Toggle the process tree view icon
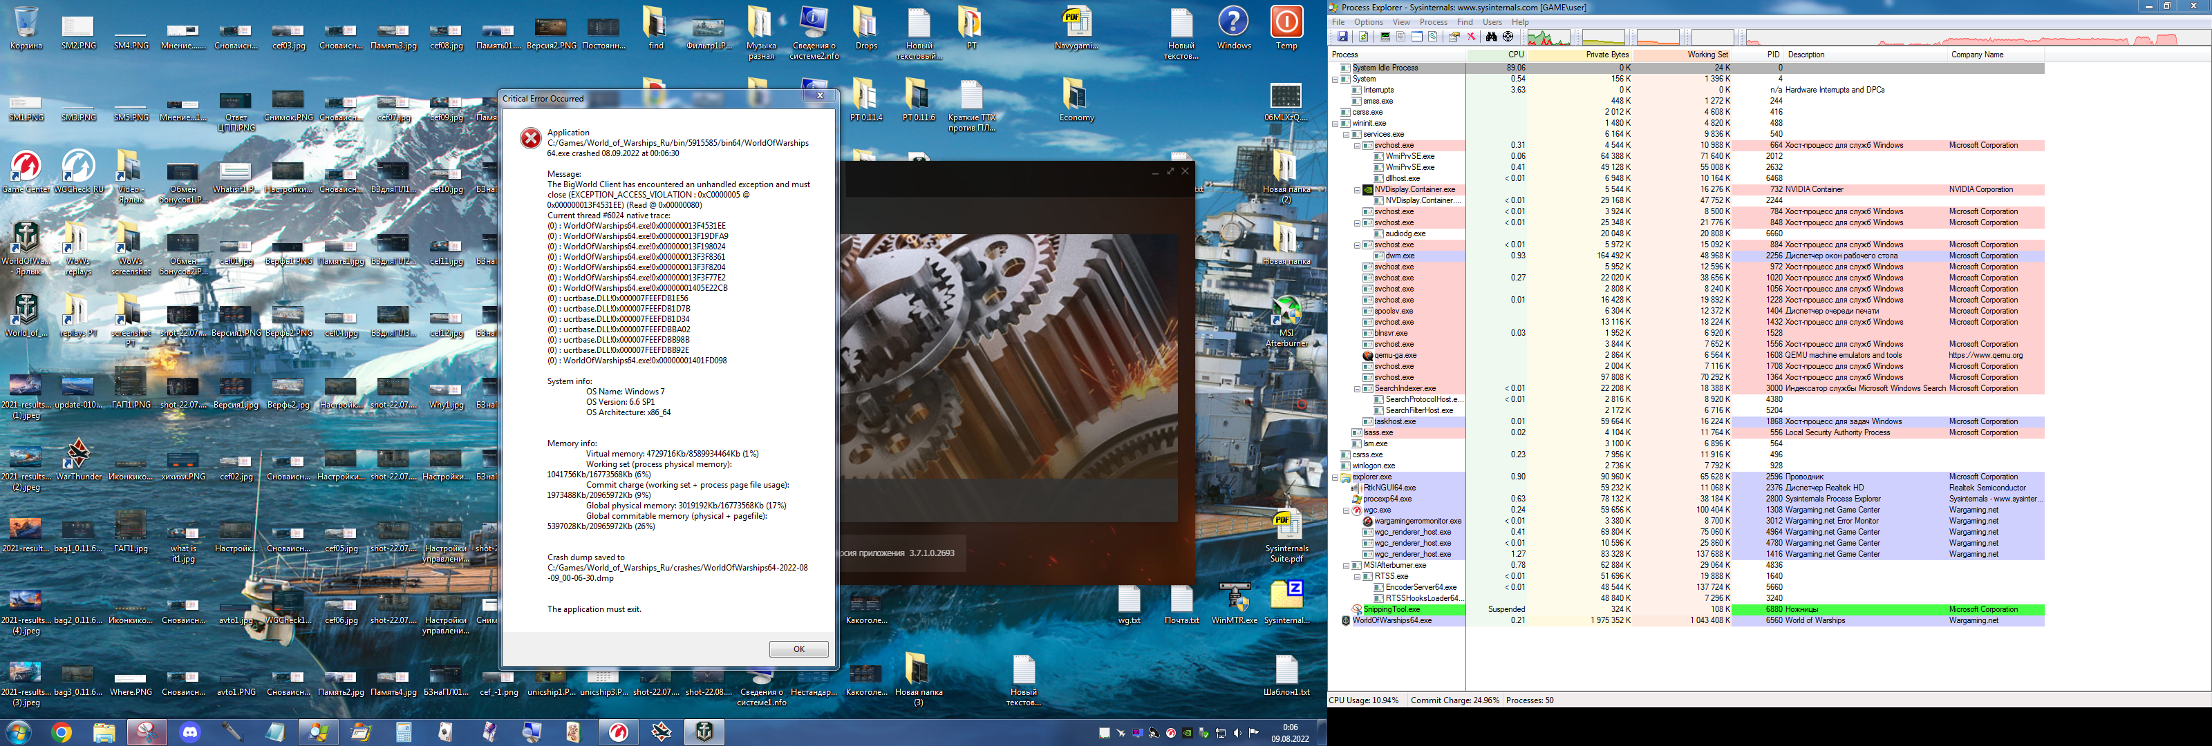2212x746 pixels. point(1400,37)
